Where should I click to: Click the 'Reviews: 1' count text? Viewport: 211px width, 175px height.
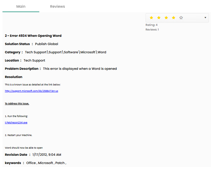coord(152,30)
